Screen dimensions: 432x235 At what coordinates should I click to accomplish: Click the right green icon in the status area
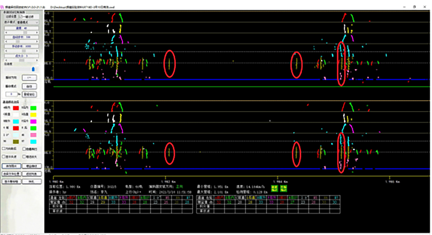tap(283, 188)
